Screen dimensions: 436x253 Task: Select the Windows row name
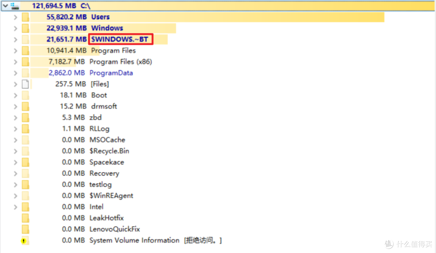pyautogui.click(x=107, y=28)
